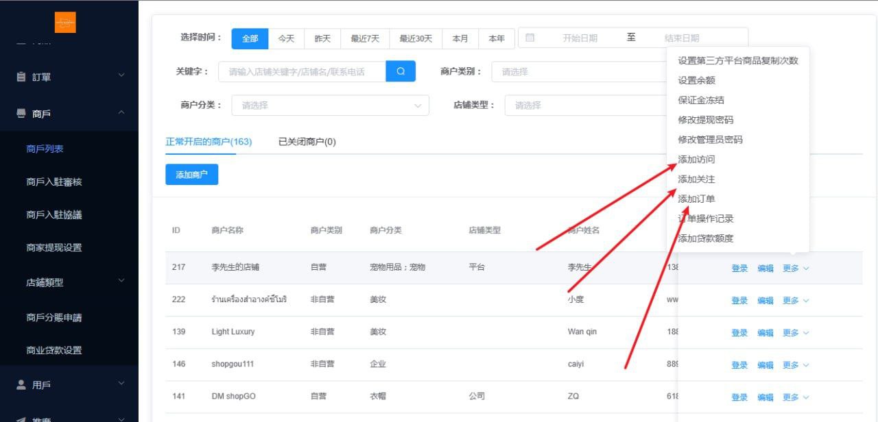Image resolution: width=878 pixels, height=422 pixels.
Task: Click the keyword search input field
Action: (x=302, y=72)
